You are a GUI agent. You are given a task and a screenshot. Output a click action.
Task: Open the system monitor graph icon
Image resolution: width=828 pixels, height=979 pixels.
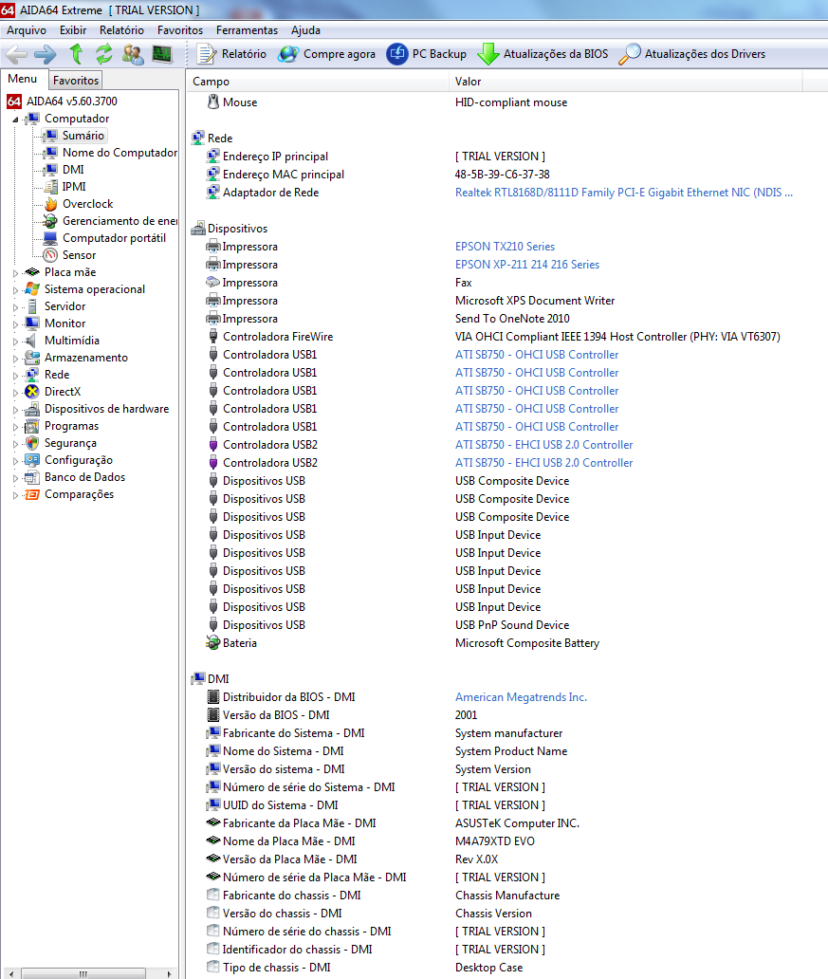162,54
